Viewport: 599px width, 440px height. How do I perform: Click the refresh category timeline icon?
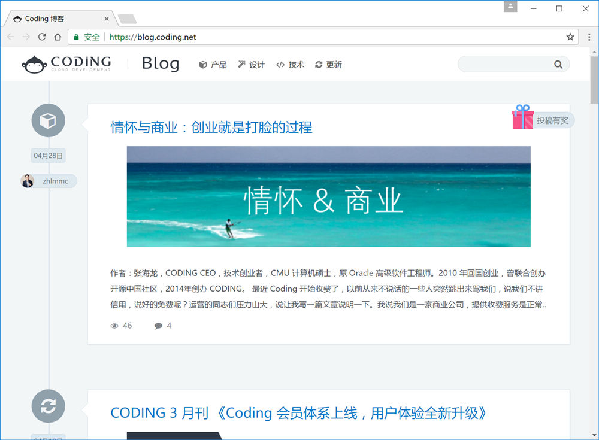click(x=48, y=406)
